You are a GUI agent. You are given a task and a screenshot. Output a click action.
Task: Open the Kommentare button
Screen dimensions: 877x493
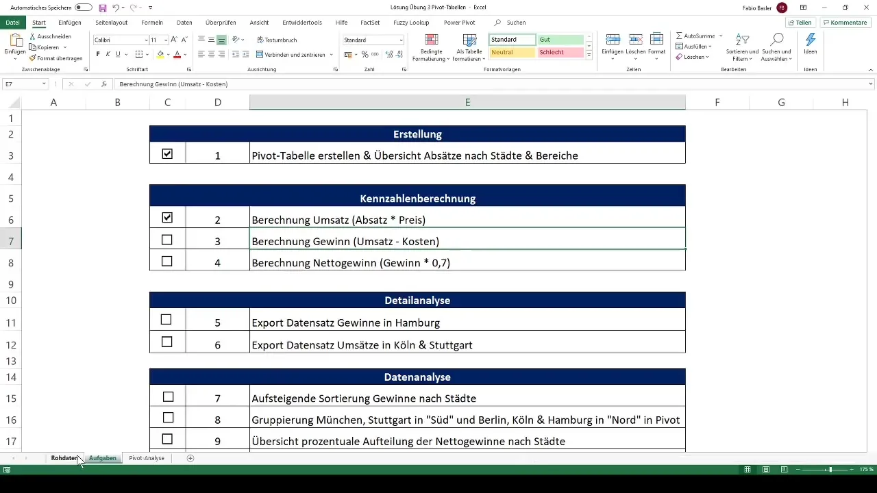tap(844, 23)
